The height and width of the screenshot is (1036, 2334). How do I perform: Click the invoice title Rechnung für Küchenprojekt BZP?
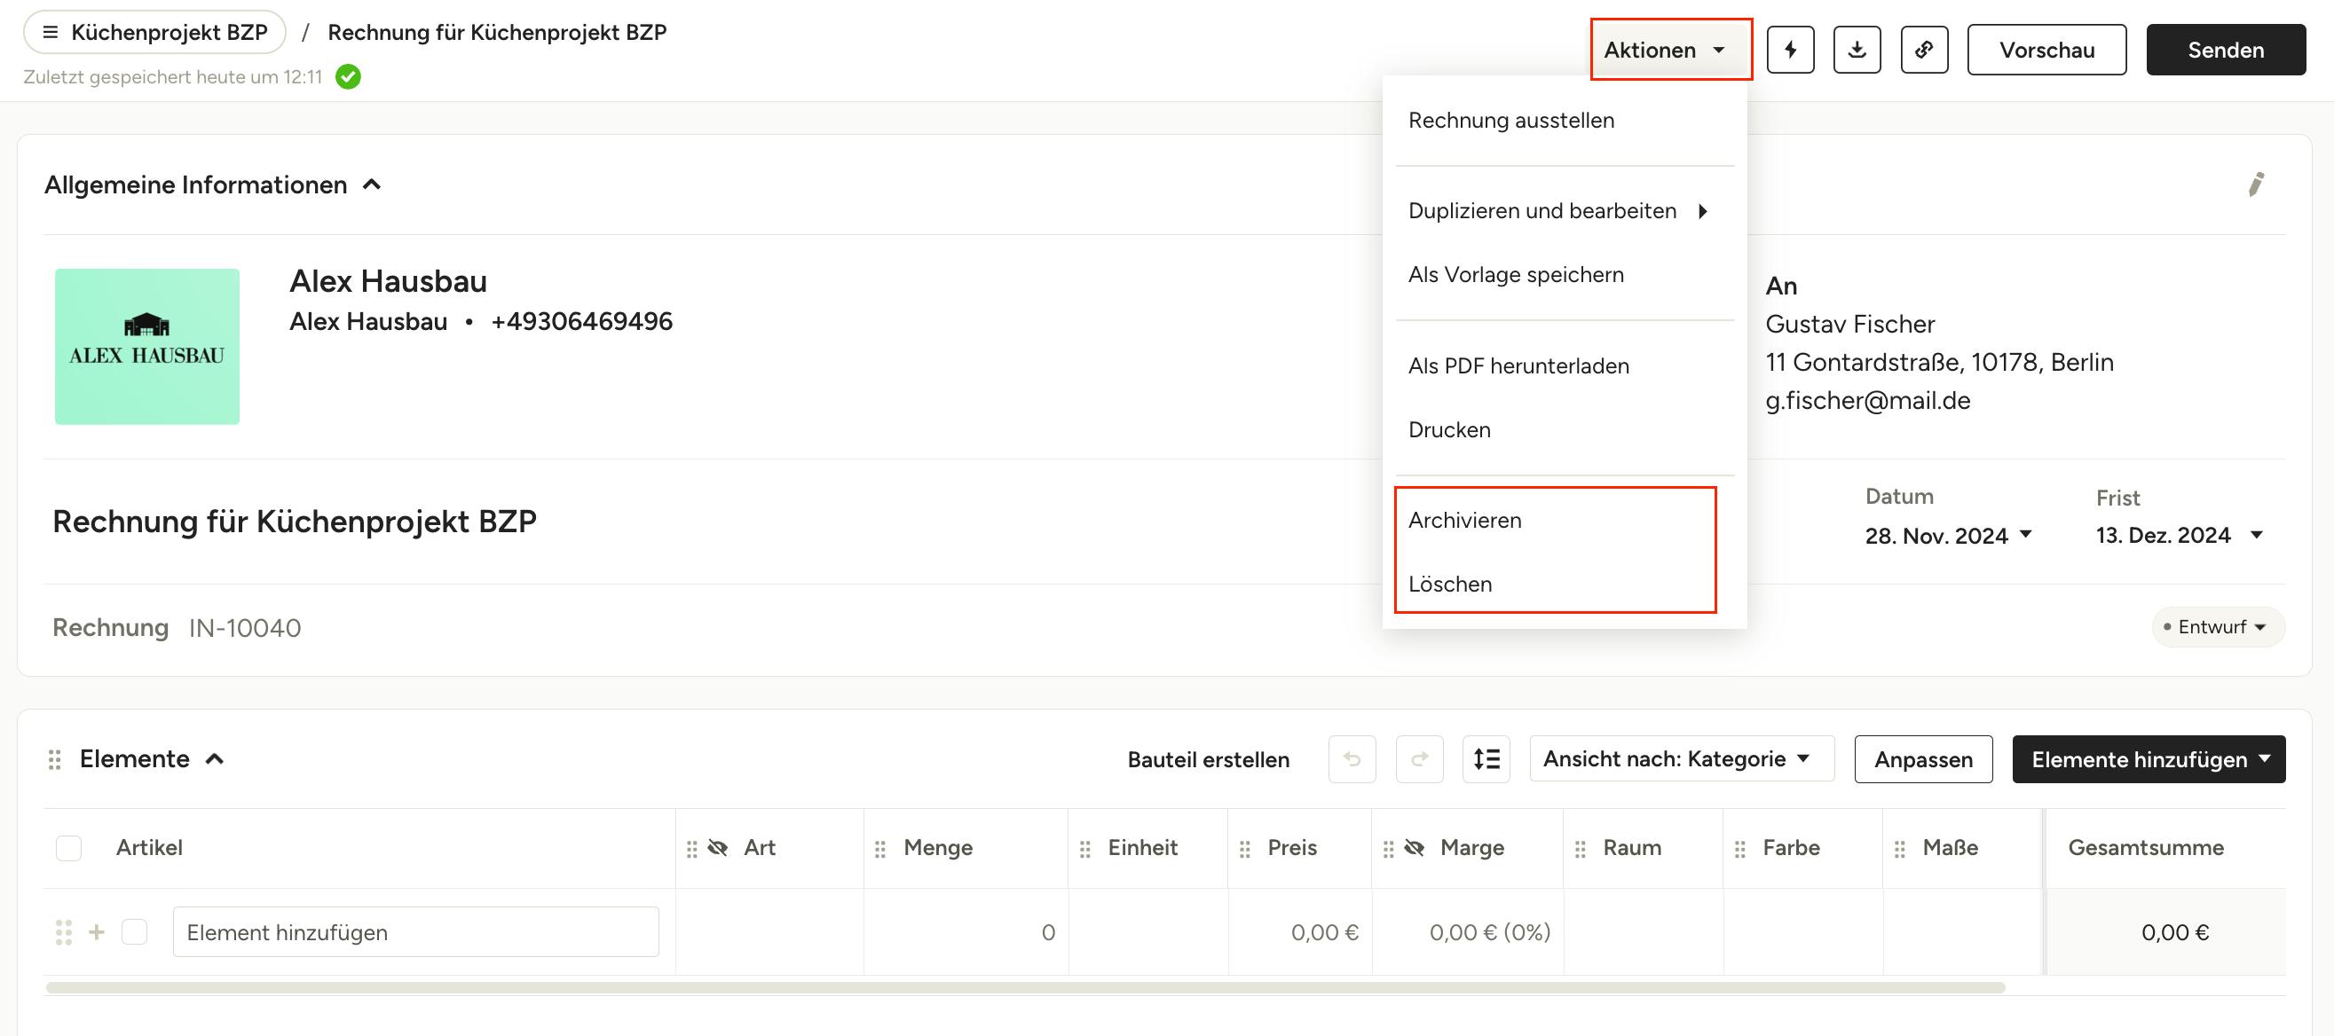[295, 522]
